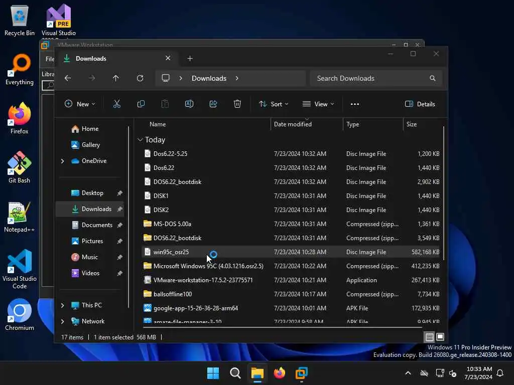Click the horizontal scrollbar under file list
The image size is (514, 385).
point(283,327)
